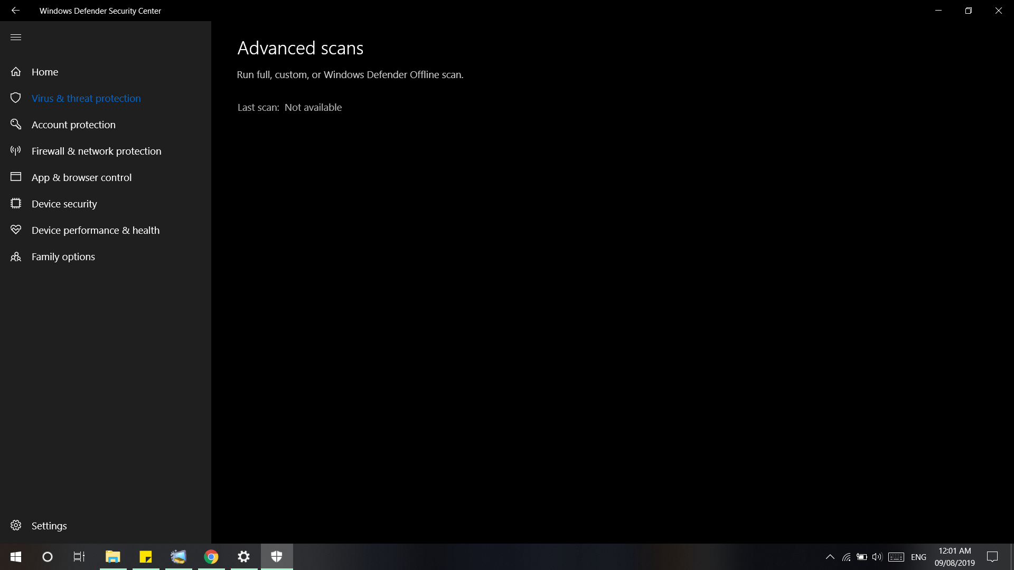Open the clock and date flyout

coord(955,557)
